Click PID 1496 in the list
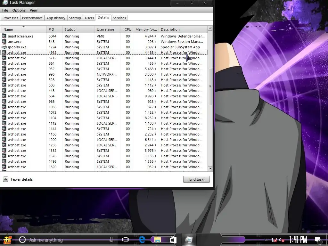328x246 pixels. point(53,161)
